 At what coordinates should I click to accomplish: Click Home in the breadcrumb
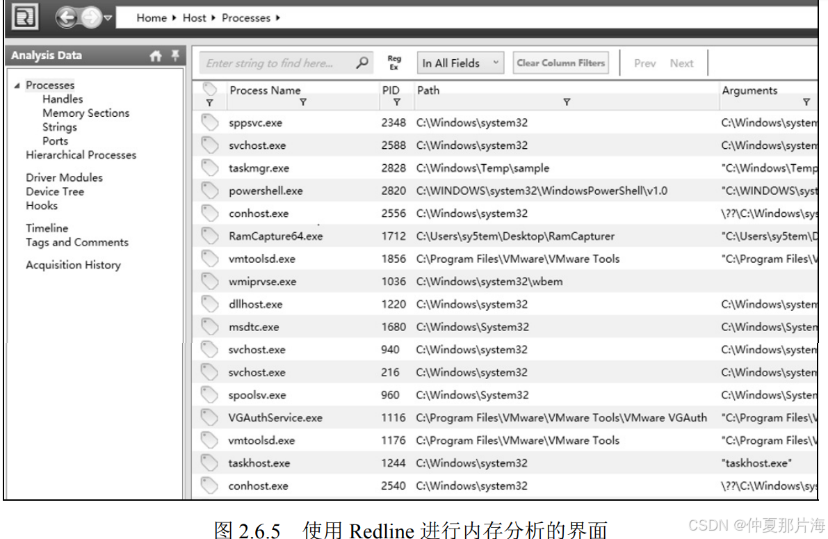pos(152,18)
